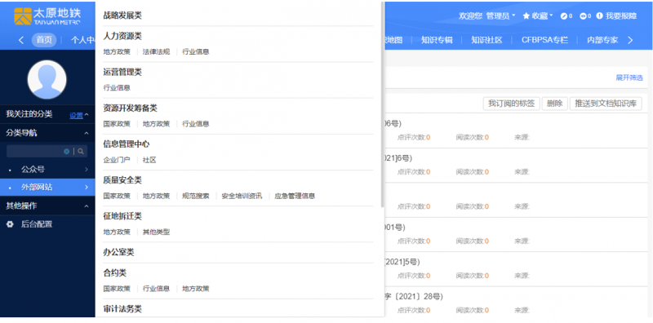This screenshot has height=323, width=653.
Task: Click 我要报障 link
Action: (x=621, y=15)
